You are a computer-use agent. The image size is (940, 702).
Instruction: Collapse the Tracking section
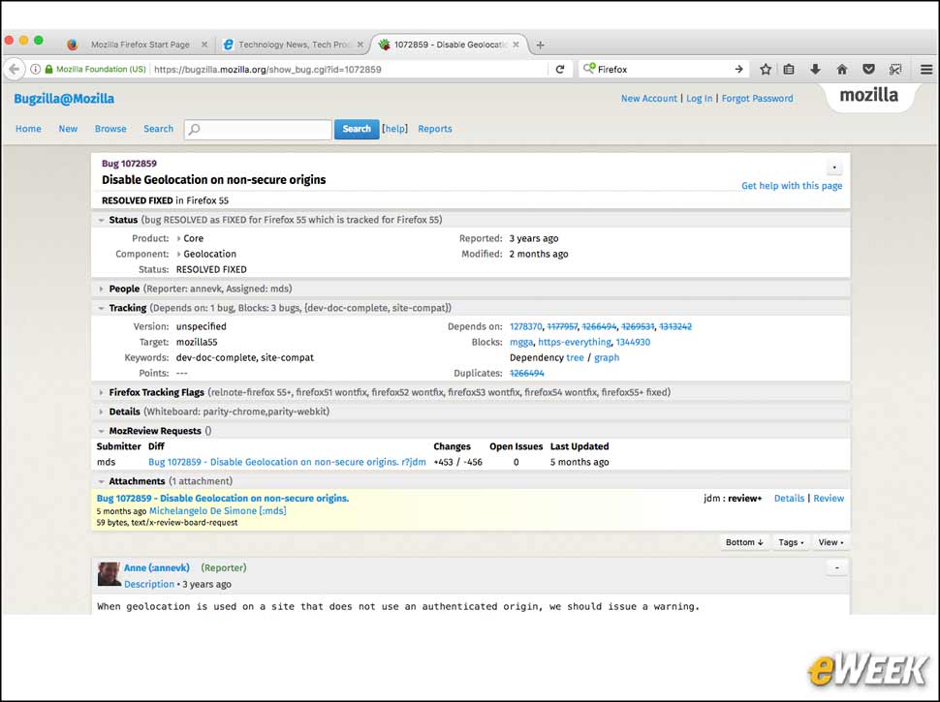pyautogui.click(x=102, y=308)
